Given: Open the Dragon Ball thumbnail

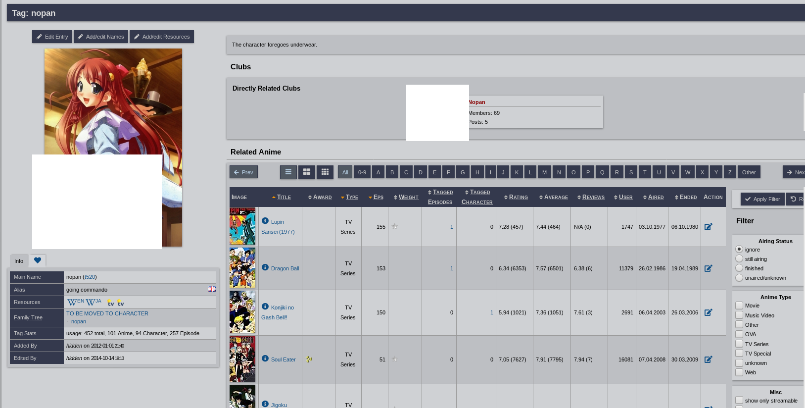Looking at the screenshot, I should [x=242, y=268].
